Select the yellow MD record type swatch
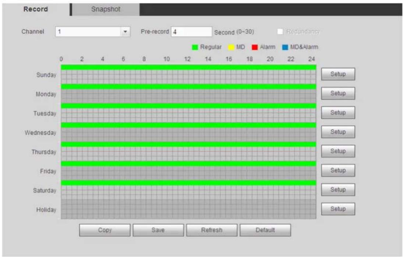Image resolution: width=403 pixels, height=257 pixels. coord(231,47)
